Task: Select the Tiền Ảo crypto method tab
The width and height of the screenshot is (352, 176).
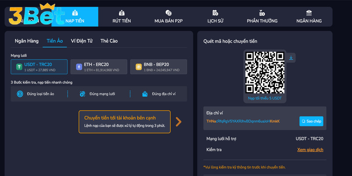Action: click(55, 41)
